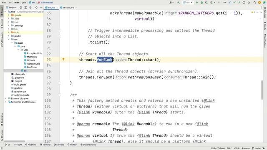Image resolution: width=267 pixels, height=150 pixels.
Task: Run with Coverage icon in toolbar
Action: tap(207, 2)
